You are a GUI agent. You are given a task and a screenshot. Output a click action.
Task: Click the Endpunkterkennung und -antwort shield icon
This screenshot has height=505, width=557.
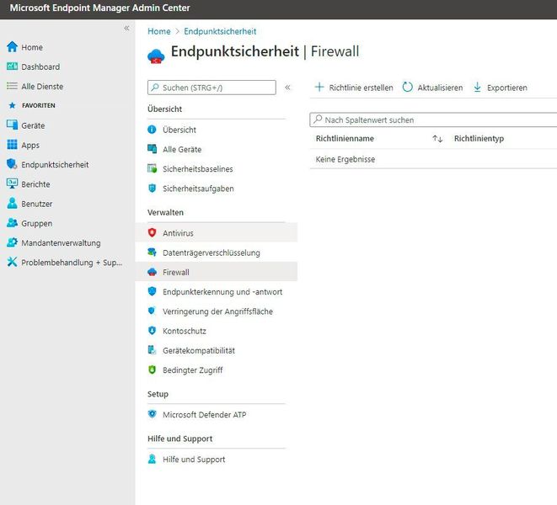click(x=152, y=291)
